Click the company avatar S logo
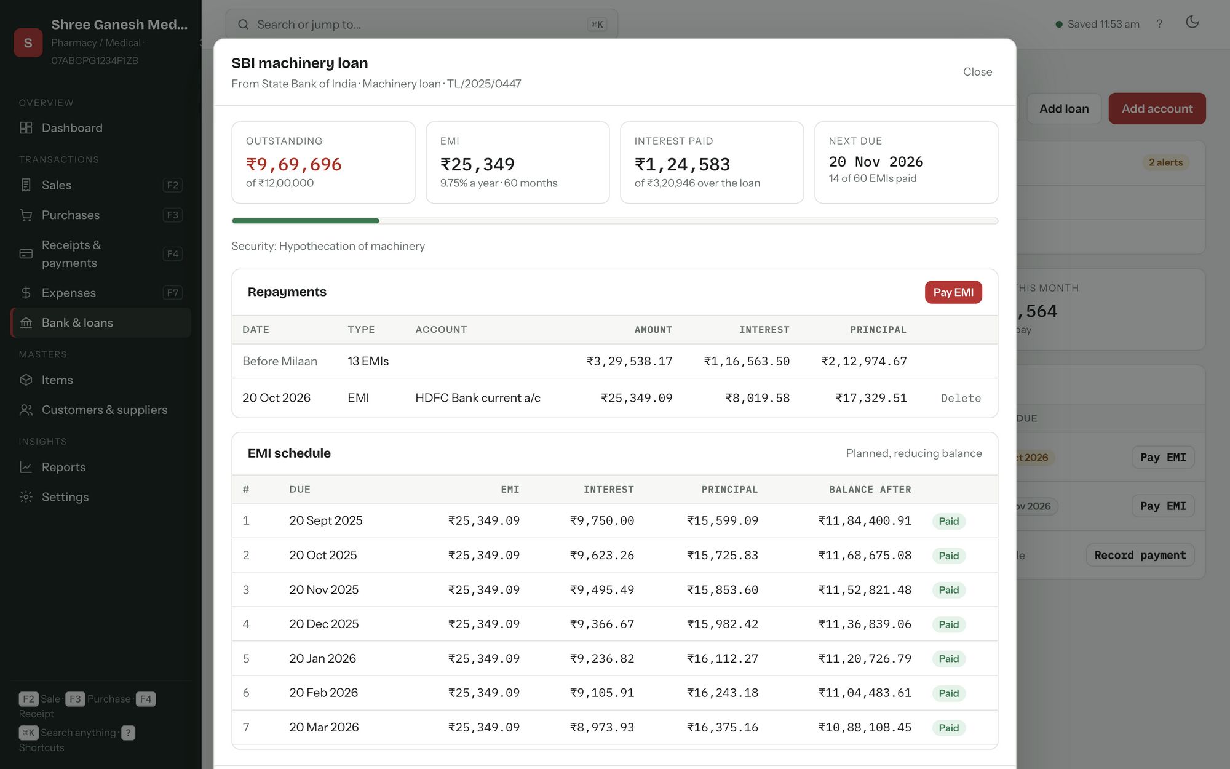The height and width of the screenshot is (769, 1230). pos(28,42)
